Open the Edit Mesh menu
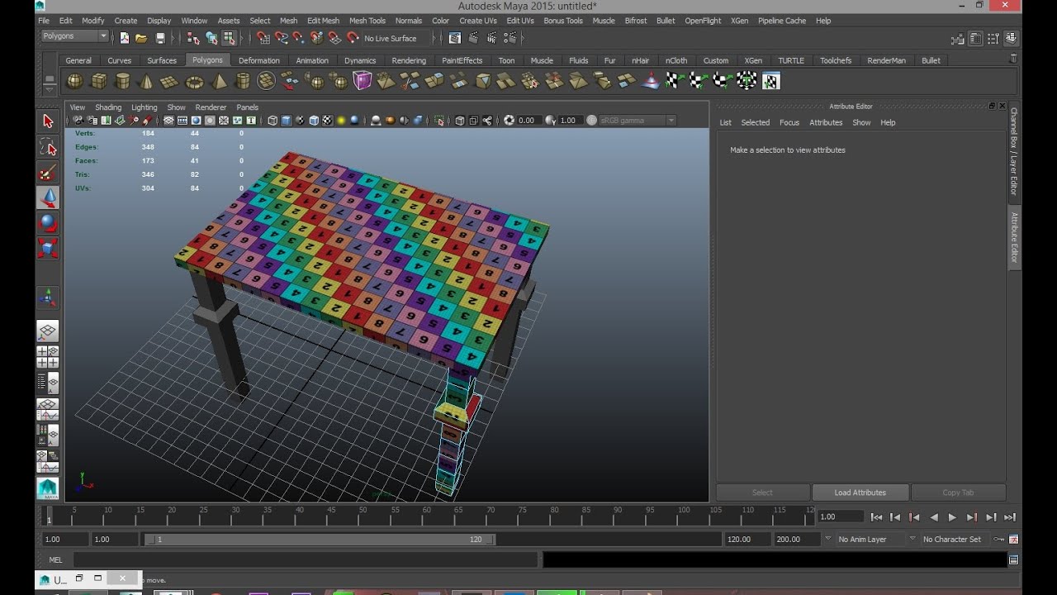The width and height of the screenshot is (1057, 595). pos(323,21)
